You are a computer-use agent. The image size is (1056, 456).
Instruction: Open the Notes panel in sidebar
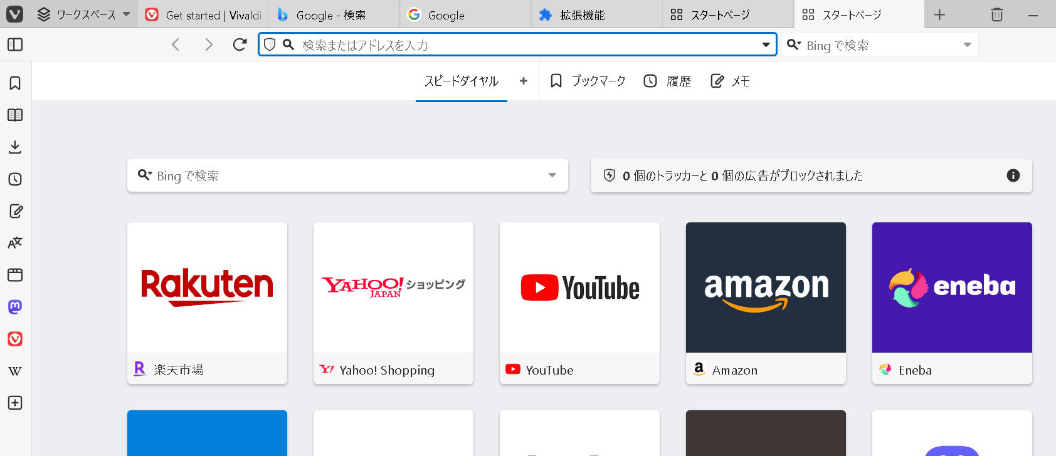coord(15,211)
